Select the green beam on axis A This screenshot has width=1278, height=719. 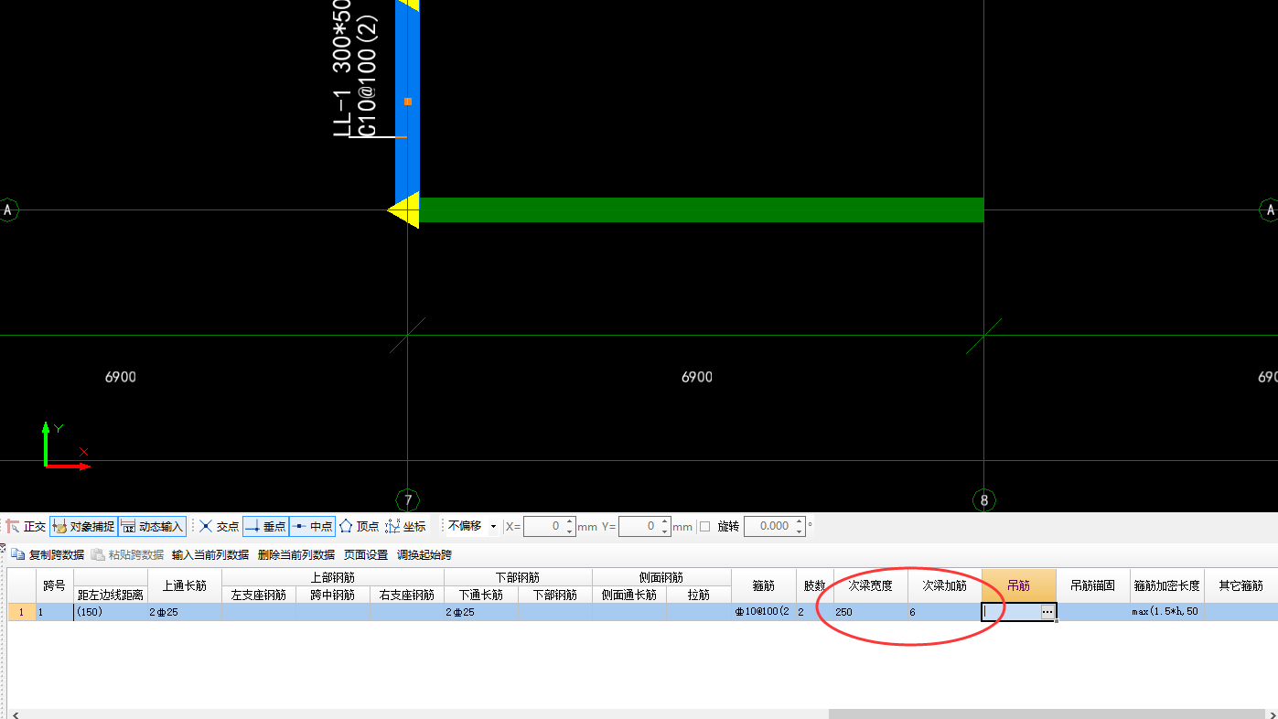(701, 209)
